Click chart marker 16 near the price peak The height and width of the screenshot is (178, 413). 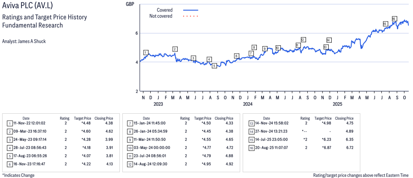pos(394,19)
